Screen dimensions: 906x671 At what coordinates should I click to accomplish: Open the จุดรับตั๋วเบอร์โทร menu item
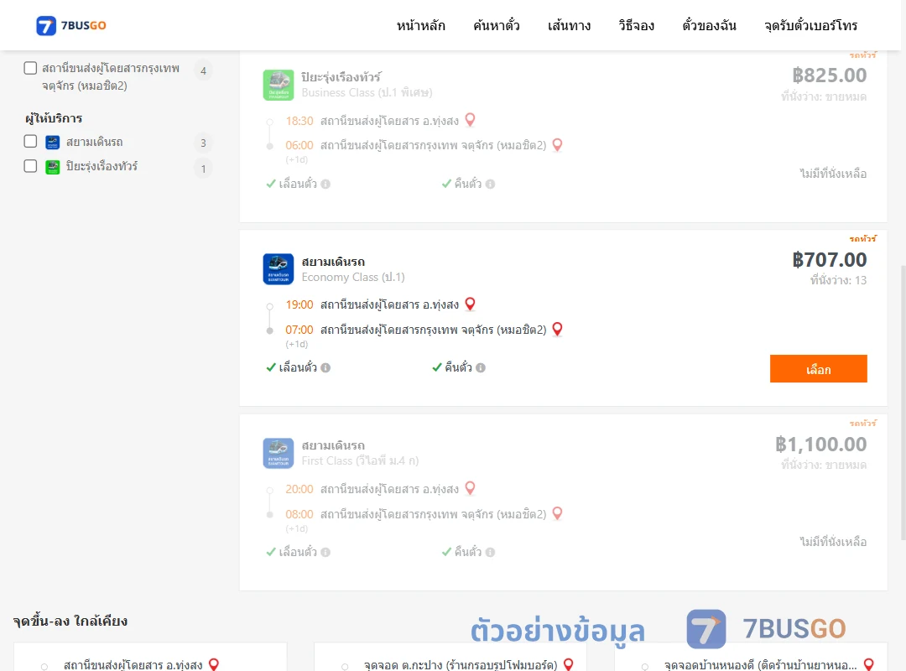click(x=810, y=25)
